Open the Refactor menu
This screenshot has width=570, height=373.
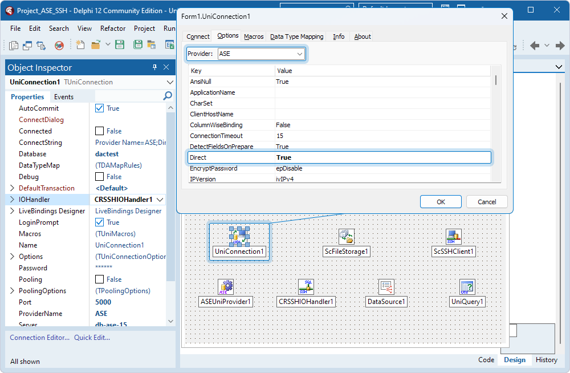pos(112,28)
